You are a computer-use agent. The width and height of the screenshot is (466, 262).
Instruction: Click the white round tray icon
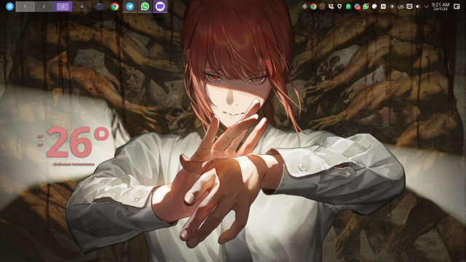tap(374, 7)
